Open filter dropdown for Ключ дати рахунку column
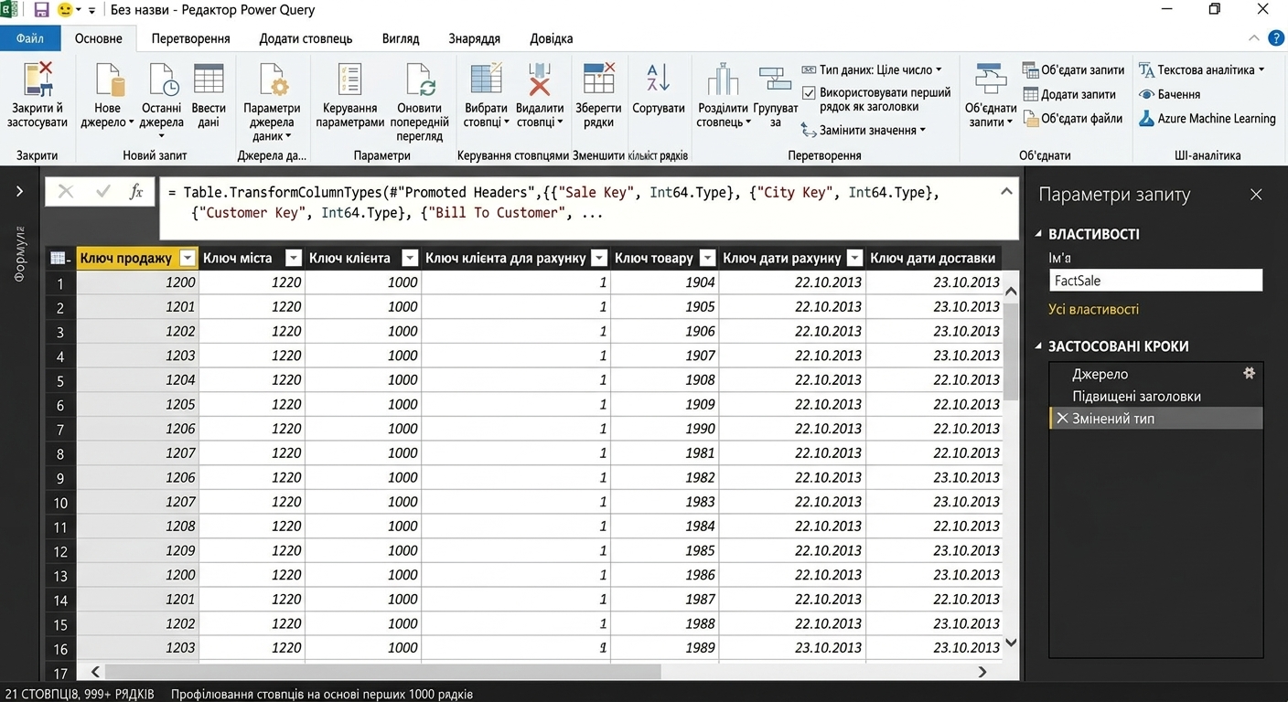1288x702 pixels. click(855, 258)
